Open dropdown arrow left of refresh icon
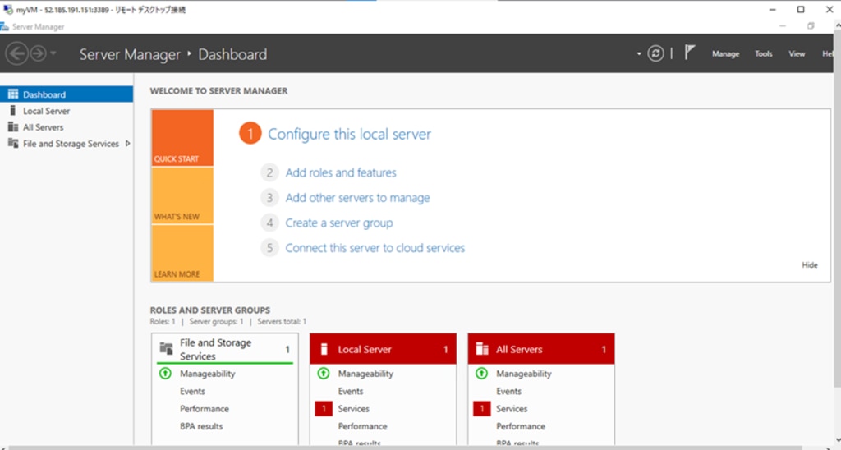This screenshot has width=841, height=450. 639,53
